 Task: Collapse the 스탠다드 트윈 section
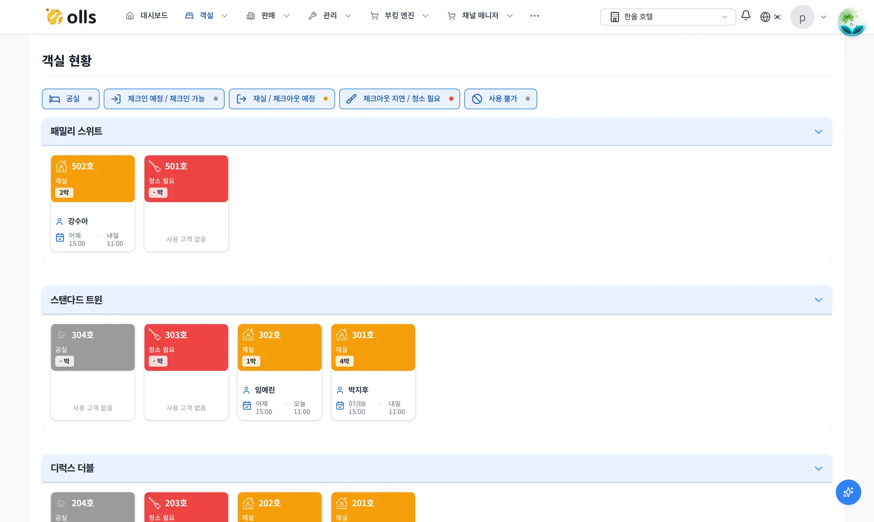tap(818, 300)
